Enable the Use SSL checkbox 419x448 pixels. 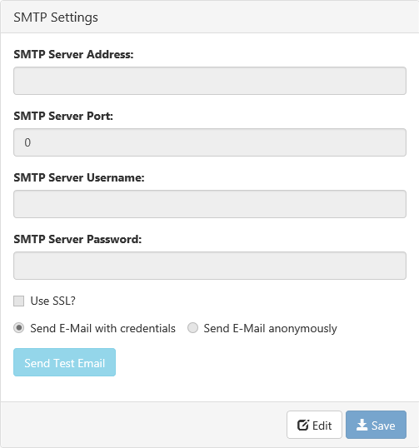[x=19, y=301]
